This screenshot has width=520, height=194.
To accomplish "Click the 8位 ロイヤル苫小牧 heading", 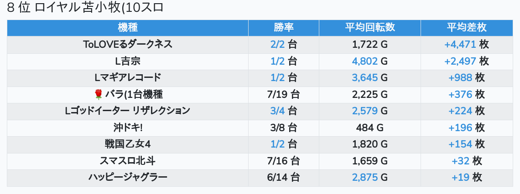I will pos(85,8).
